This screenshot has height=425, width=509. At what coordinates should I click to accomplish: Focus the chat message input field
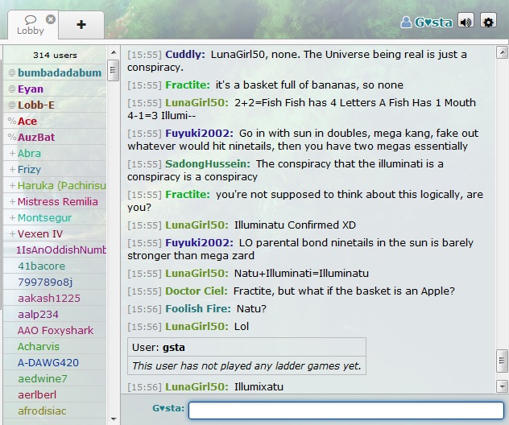pos(346,411)
